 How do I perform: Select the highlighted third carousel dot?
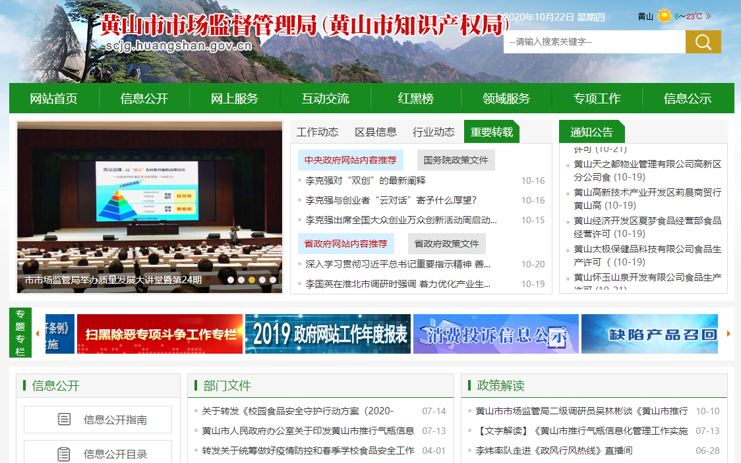(252, 280)
